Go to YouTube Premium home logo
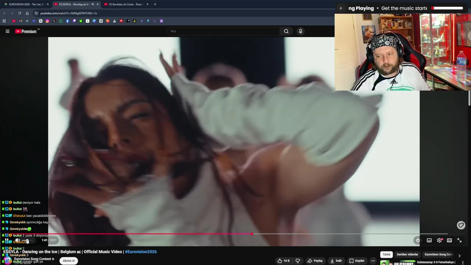Screen dimensions: 471x265 (x=26, y=31)
